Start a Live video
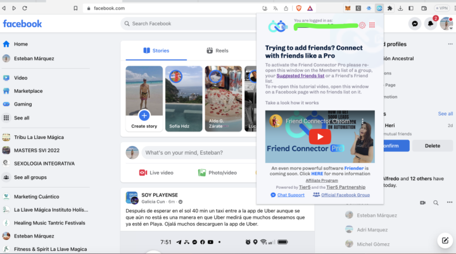 156,172
